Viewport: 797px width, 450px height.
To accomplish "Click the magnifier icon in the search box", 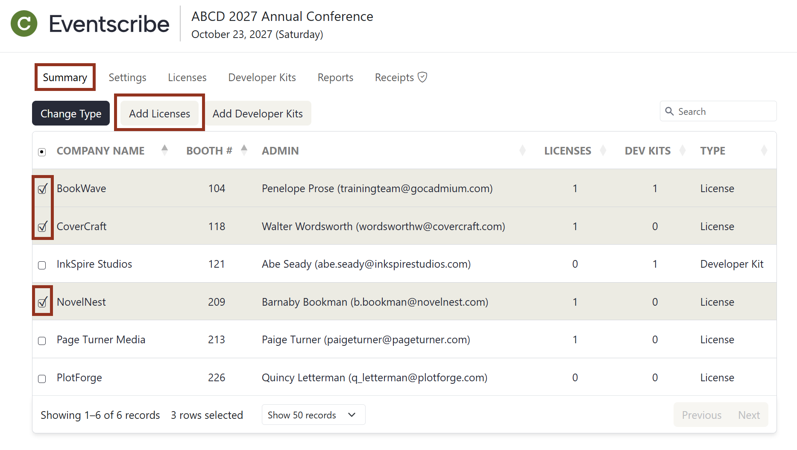I will [x=669, y=111].
